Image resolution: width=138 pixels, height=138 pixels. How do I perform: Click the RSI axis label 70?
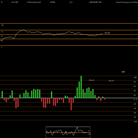point(2,32)
